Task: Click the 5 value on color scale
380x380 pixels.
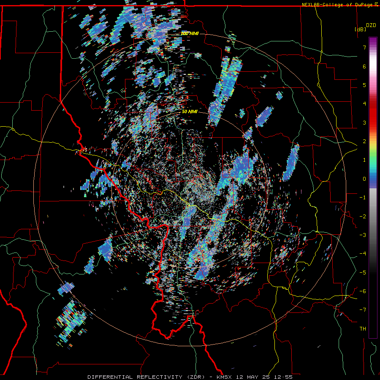Action: (364, 85)
